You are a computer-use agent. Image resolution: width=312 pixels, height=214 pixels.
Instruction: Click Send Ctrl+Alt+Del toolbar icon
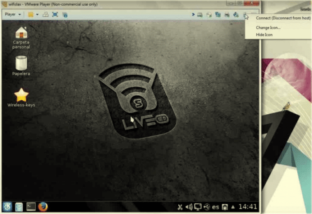45,15
